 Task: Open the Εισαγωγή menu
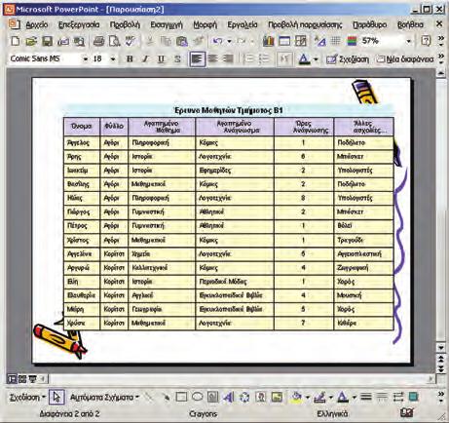(x=167, y=24)
